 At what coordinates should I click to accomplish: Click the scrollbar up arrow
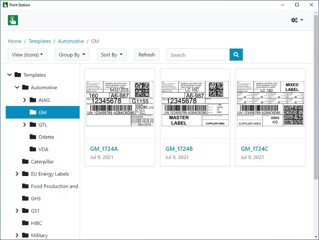tap(316, 12)
